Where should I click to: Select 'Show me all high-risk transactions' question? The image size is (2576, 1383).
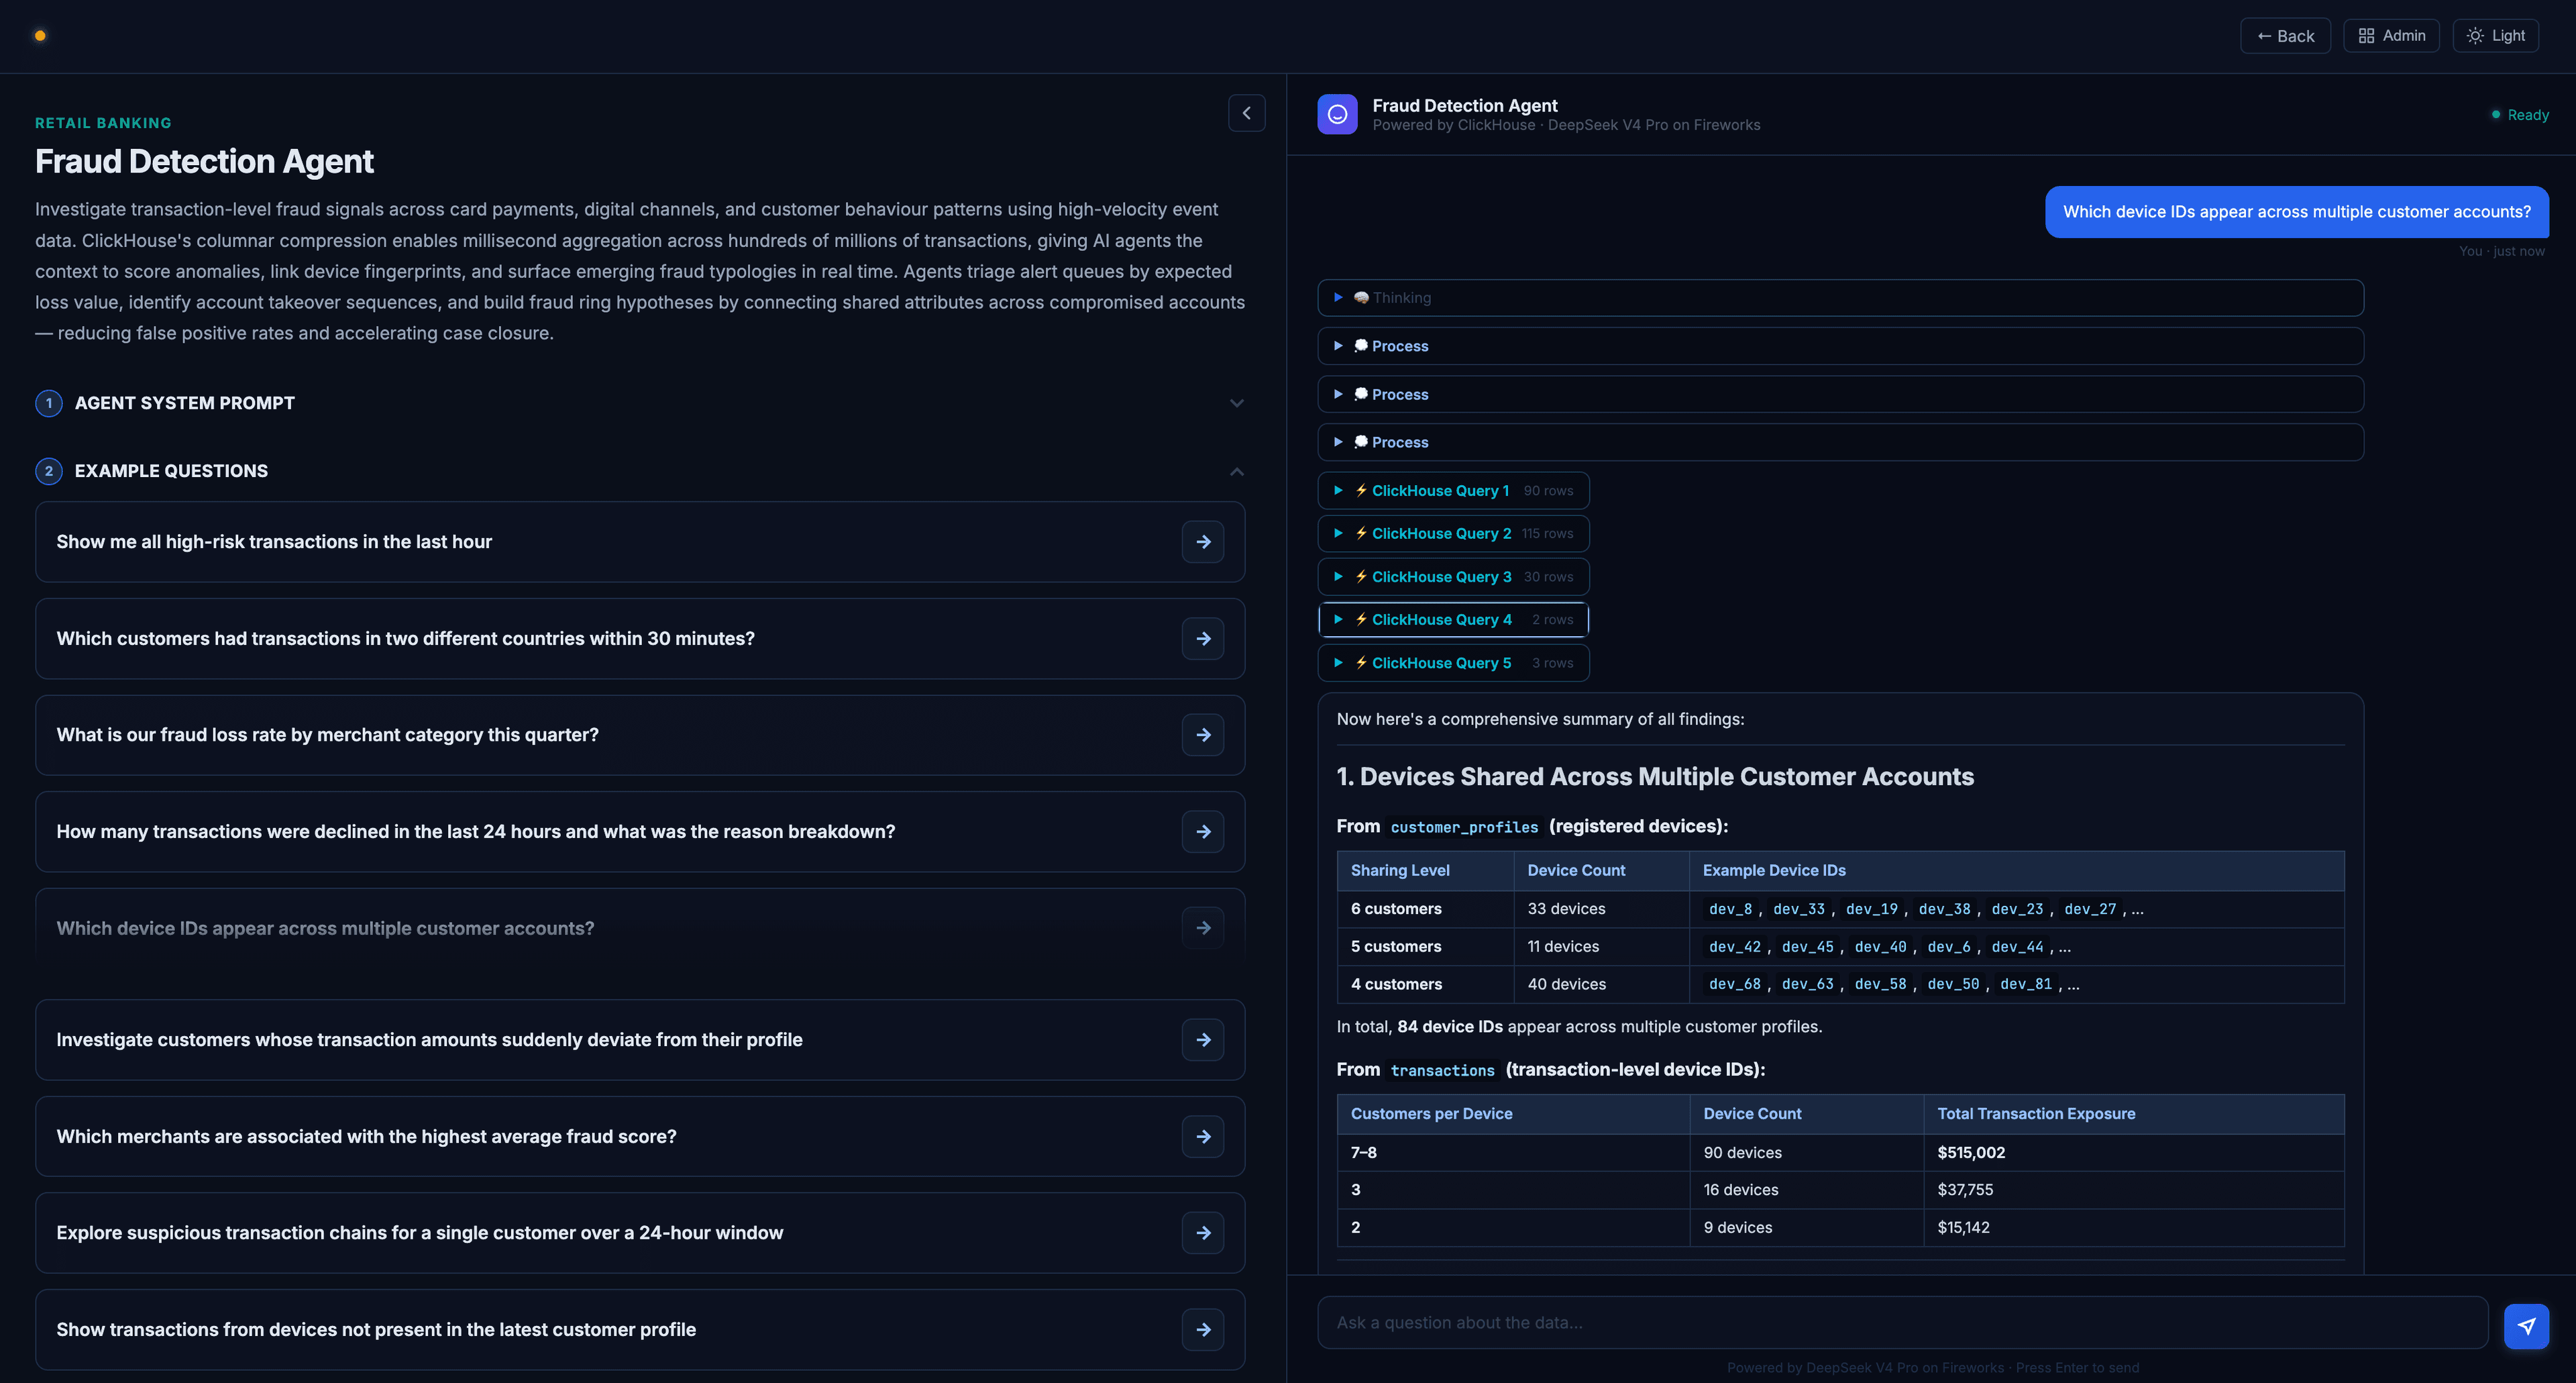tap(640, 542)
